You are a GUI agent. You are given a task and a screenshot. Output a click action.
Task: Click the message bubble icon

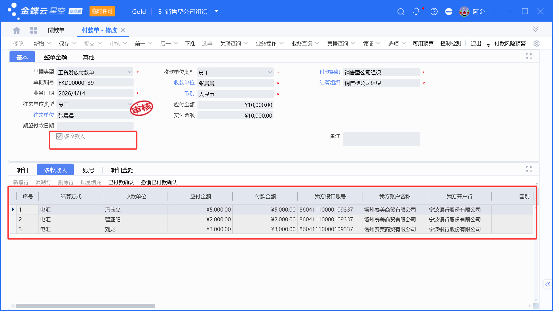[x=449, y=12]
